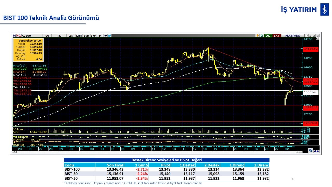Click the M menu icon in chart toolbar
This screenshot has width=332, height=187.
[14, 36]
